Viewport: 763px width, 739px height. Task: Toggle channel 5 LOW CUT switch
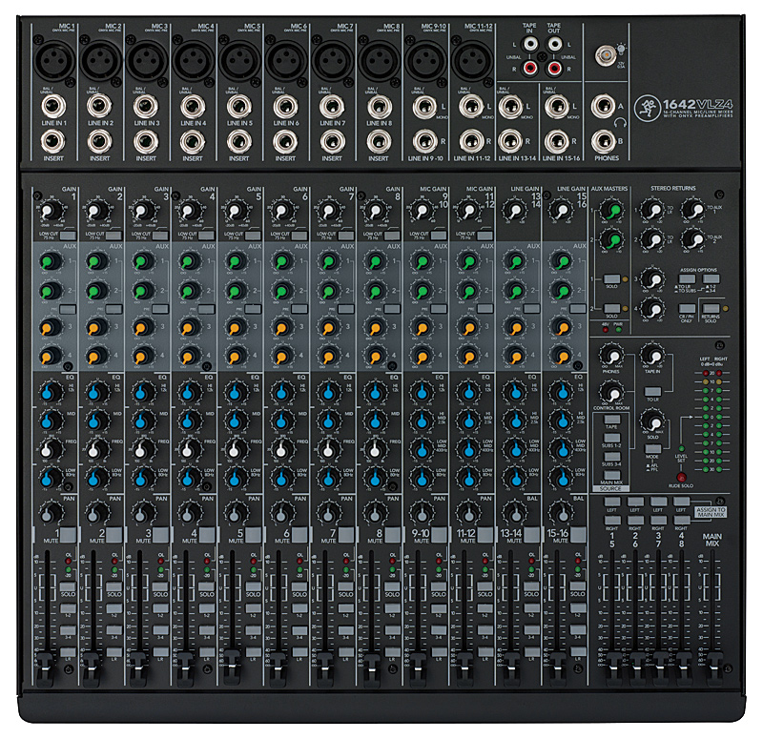[x=253, y=236]
